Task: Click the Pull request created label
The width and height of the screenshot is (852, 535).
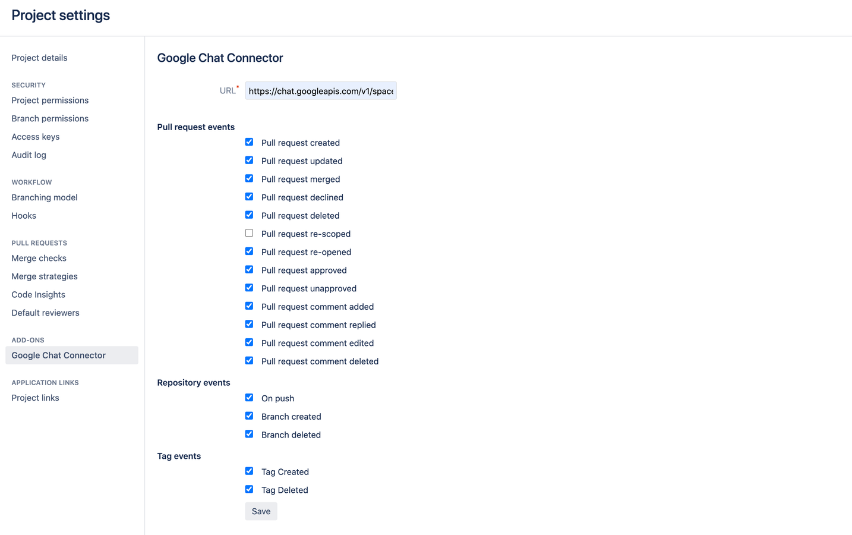Action: [301, 143]
